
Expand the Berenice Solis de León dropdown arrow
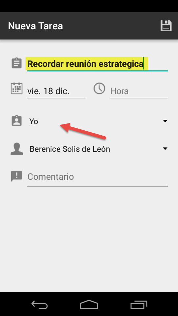click(x=165, y=149)
